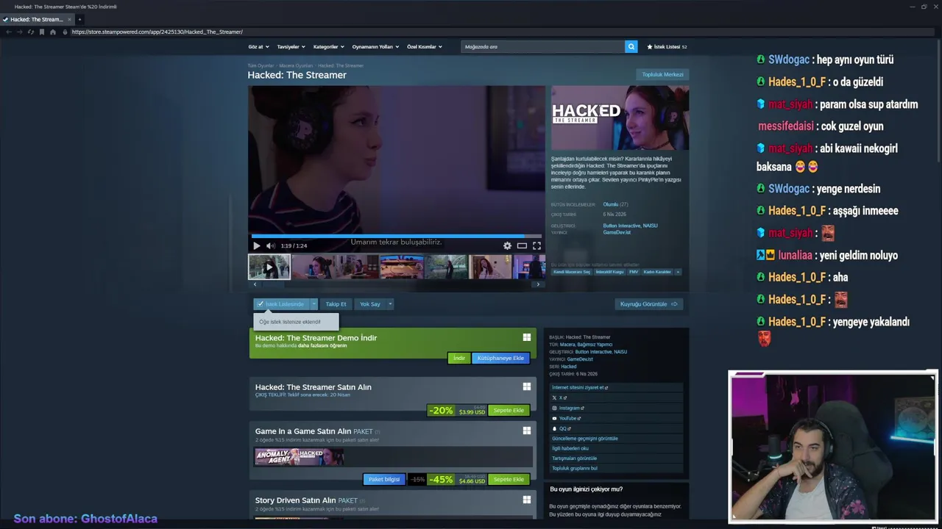This screenshot has height=529, width=942.
Task: Close the Hacked: The Streamer tab
Action: (68, 19)
